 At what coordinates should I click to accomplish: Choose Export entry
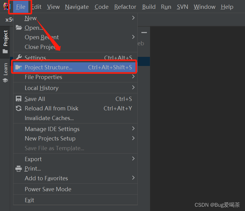75,159
